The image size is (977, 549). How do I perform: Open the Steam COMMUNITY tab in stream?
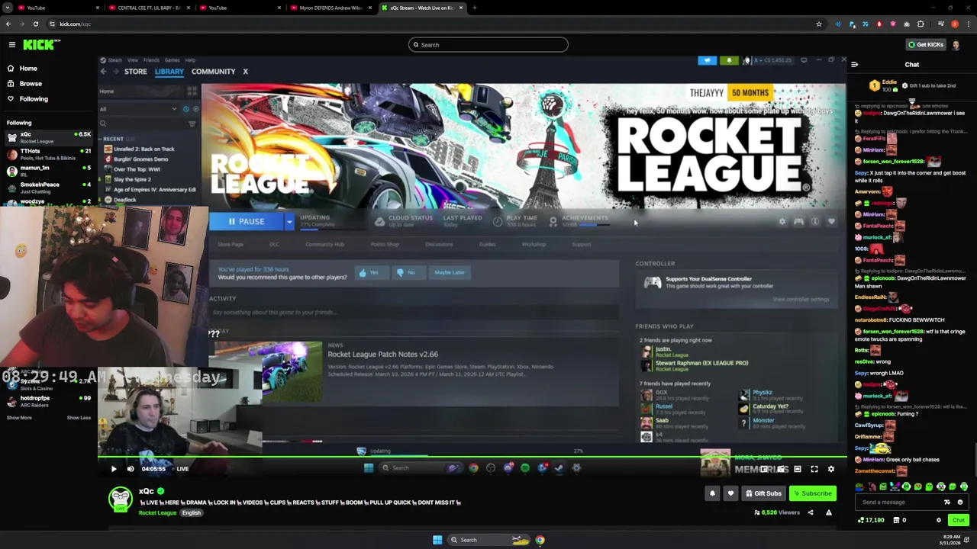(213, 71)
